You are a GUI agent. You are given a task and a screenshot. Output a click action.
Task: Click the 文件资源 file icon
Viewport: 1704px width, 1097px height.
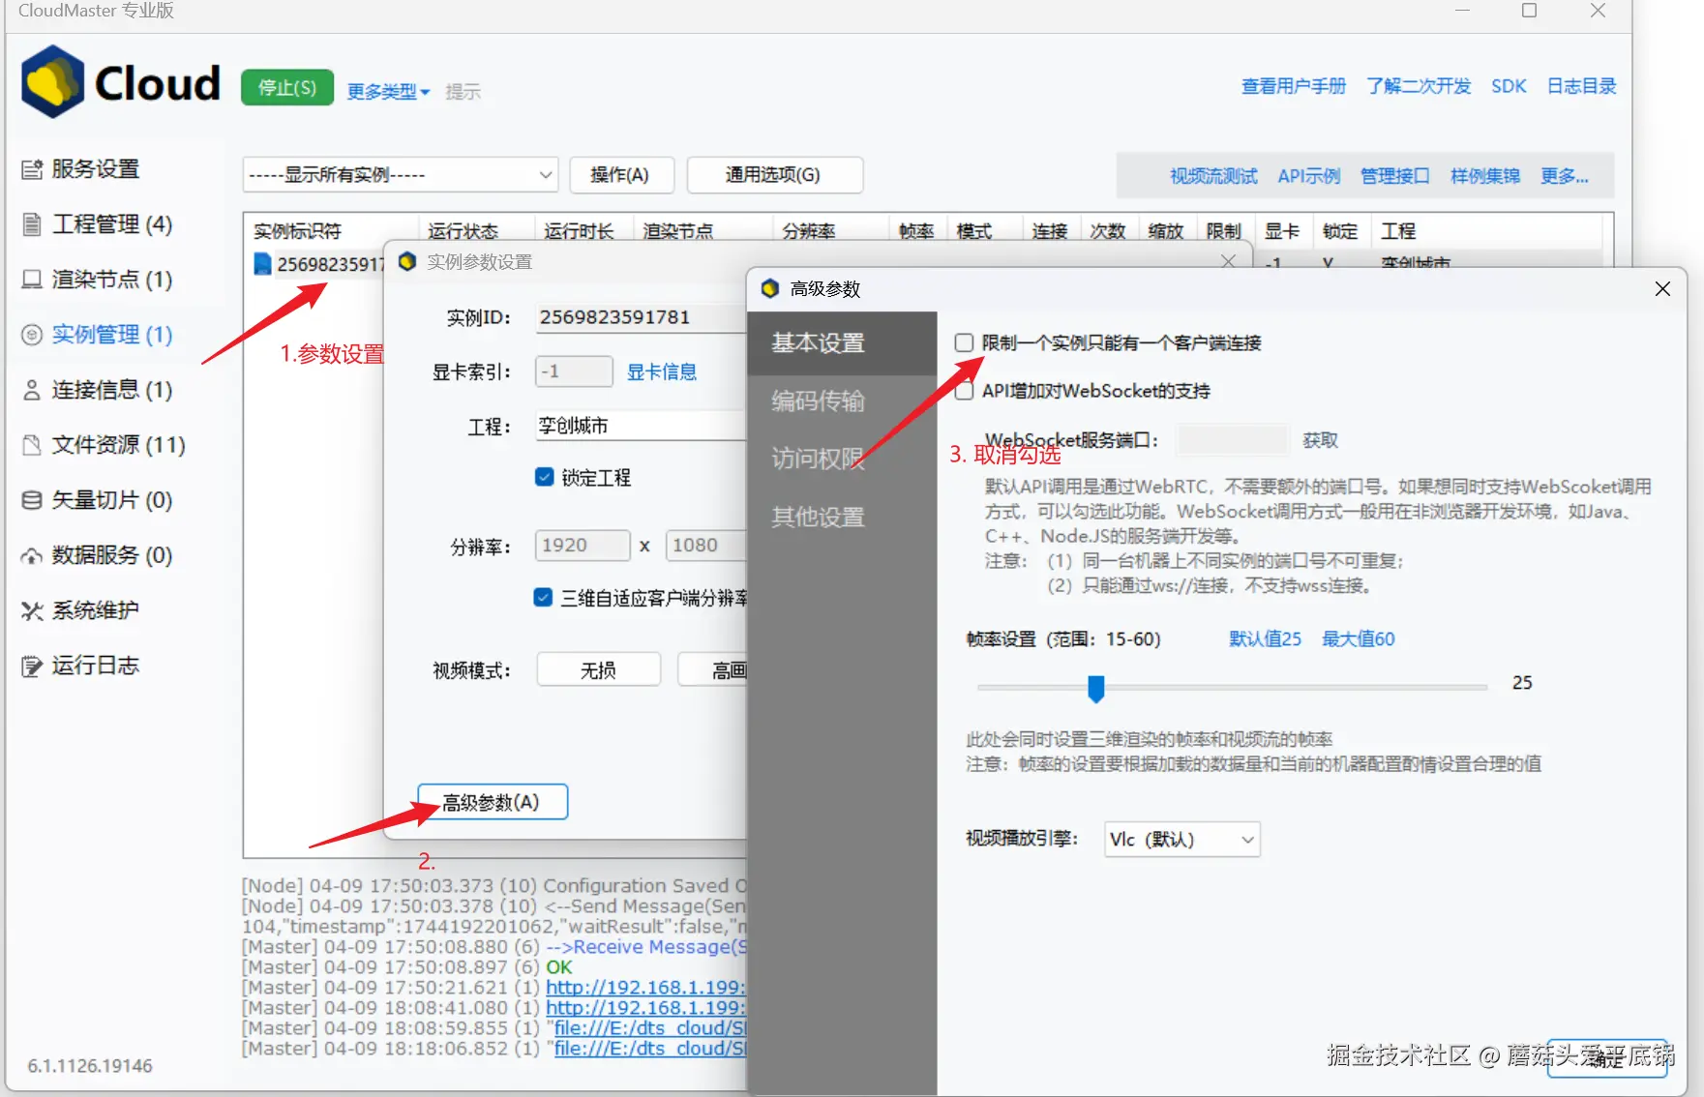pos(32,445)
